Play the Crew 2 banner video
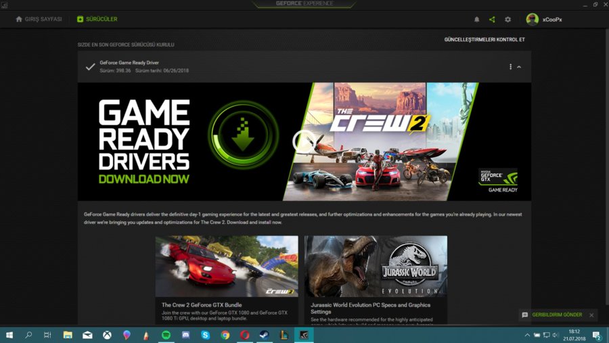609x343 pixels. pos(304,141)
